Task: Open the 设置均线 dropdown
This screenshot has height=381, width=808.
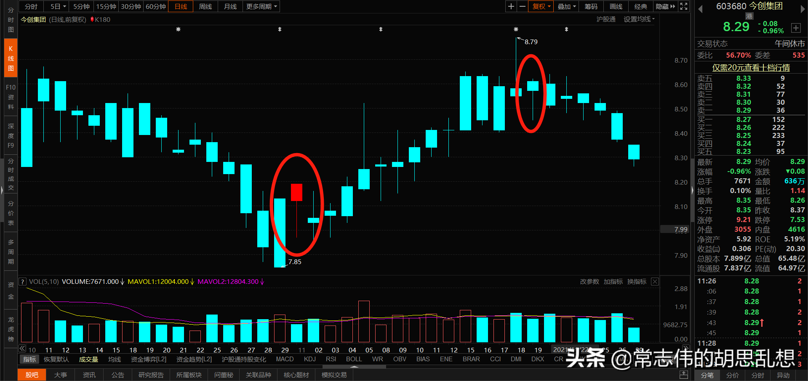Action: tap(638, 19)
